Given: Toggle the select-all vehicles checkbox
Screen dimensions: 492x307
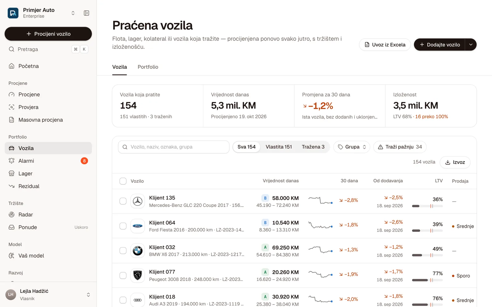Looking at the screenshot, I should (x=123, y=181).
